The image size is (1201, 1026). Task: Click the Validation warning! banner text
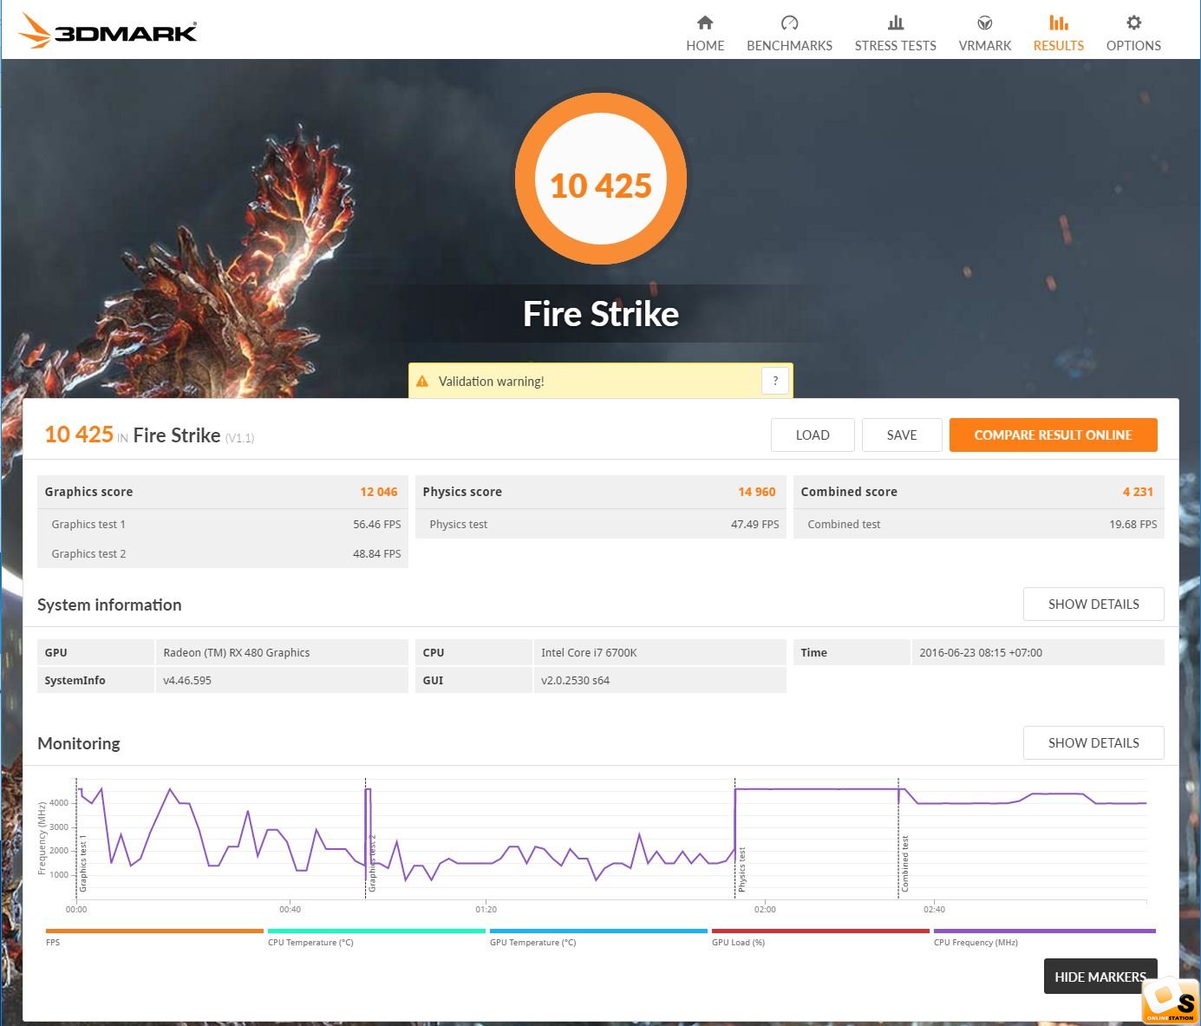point(491,382)
